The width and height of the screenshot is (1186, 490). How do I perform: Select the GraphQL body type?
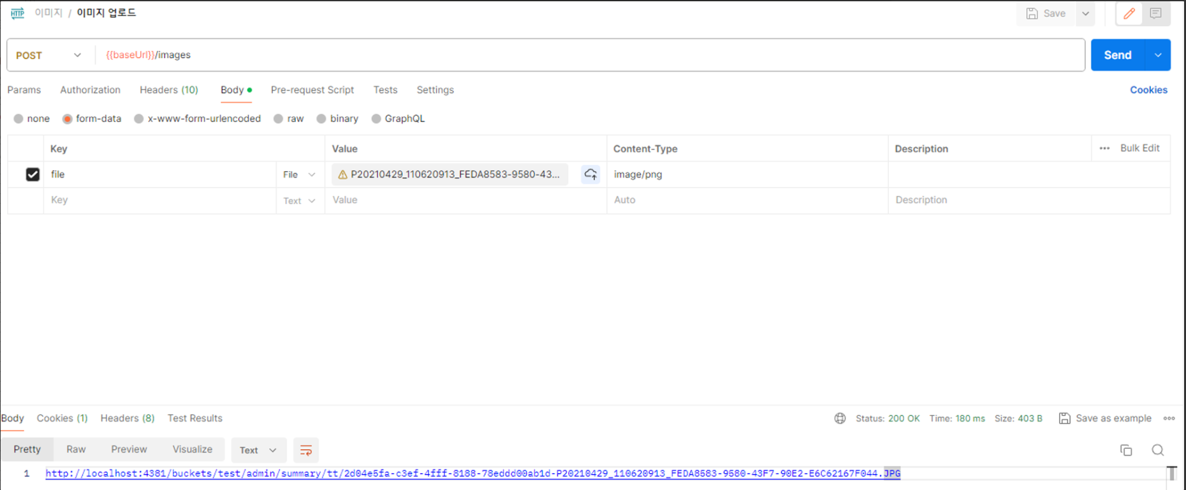[376, 119]
